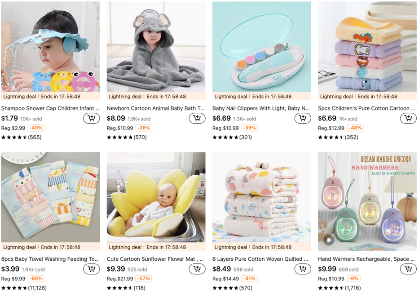
Task: Add Newborn Cartoon Animal Bath Towel to cart
Action: pyautogui.click(x=197, y=118)
